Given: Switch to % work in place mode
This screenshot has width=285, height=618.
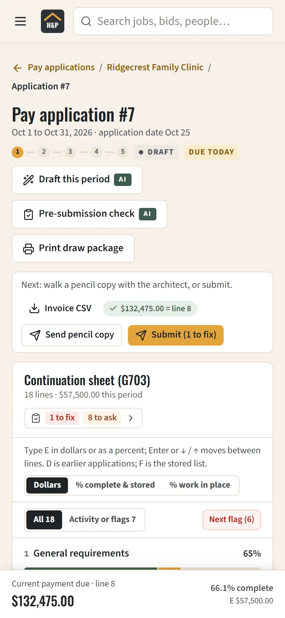Looking at the screenshot, I should tap(200, 485).
